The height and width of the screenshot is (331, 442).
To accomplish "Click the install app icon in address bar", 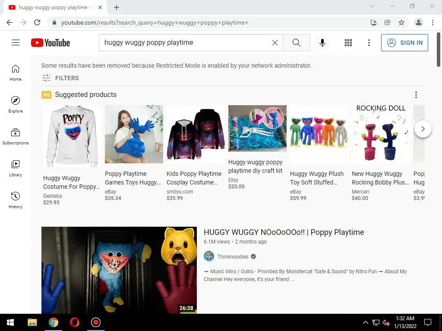I will click(x=373, y=22).
